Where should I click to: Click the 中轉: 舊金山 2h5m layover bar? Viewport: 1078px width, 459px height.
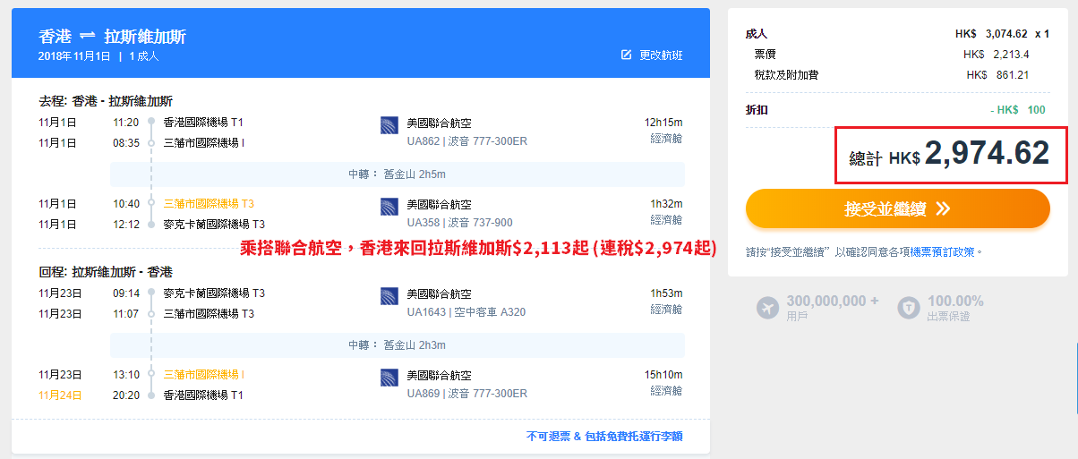398,174
